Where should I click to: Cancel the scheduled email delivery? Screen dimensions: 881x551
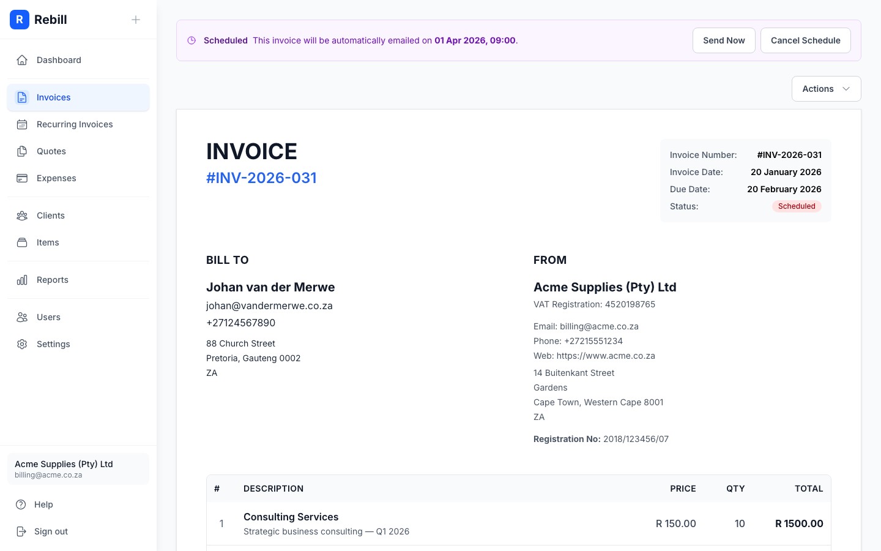coord(806,40)
